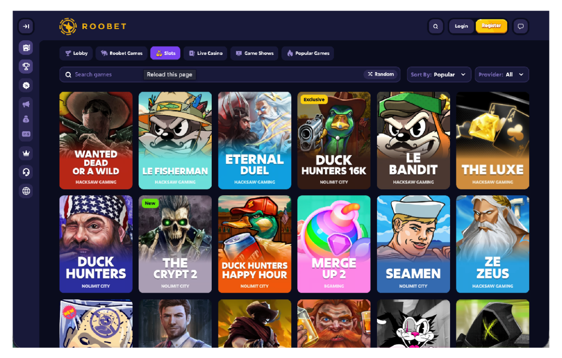This screenshot has width=562, height=358.
Task: Switch to the Live Casino tab
Action: pos(206,53)
